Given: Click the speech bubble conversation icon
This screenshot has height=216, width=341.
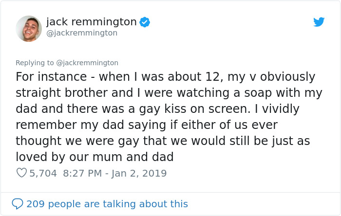Looking at the screenshot, I should [17, 203].
